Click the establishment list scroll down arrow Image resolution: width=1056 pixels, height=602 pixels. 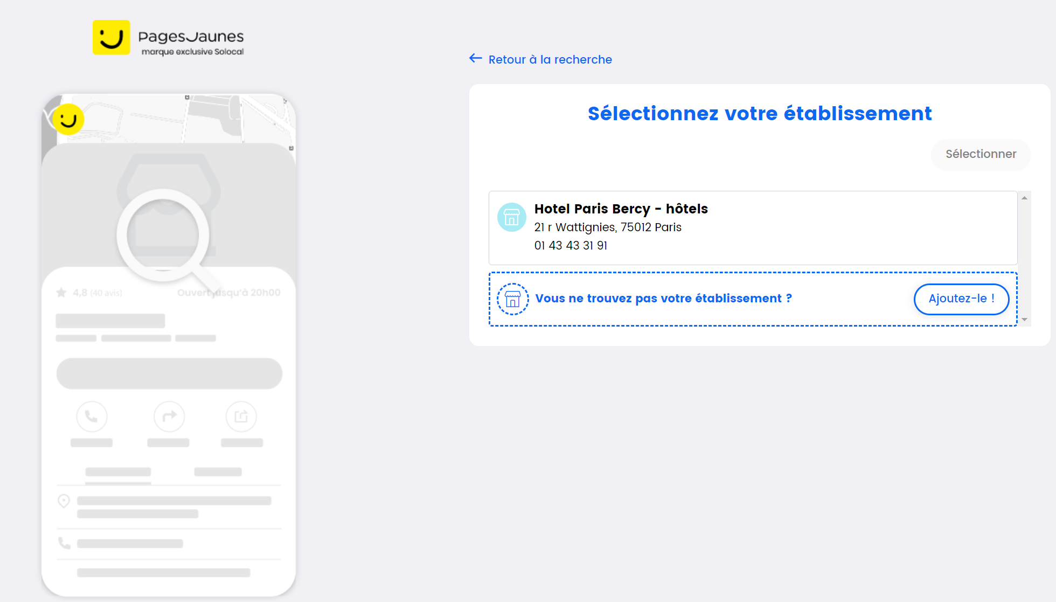1024,320
